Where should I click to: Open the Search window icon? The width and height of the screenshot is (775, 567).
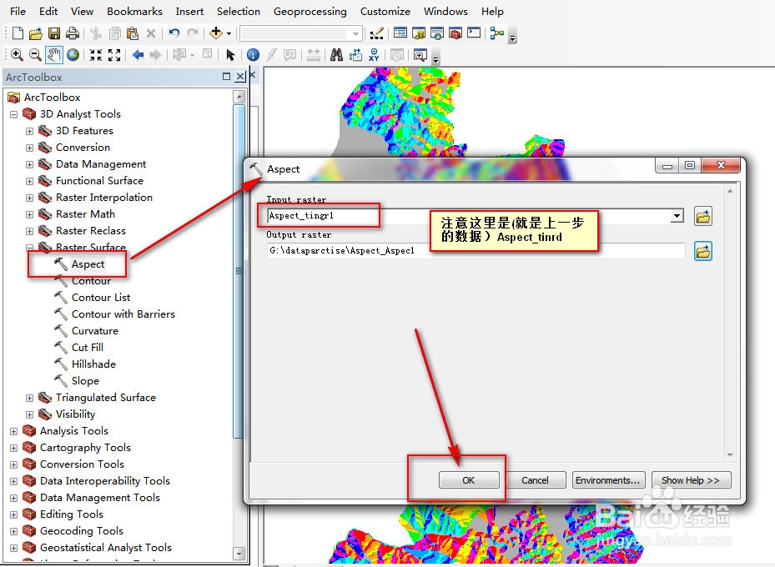tap(437, 33)
